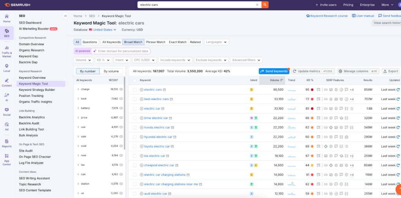
Task: Expand the 'best' keyword group
Action: tap(78, 99)
